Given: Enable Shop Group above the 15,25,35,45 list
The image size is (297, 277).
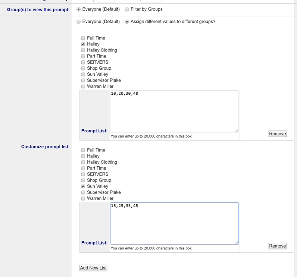Looking at the screenshot, I should pos(83,180).
